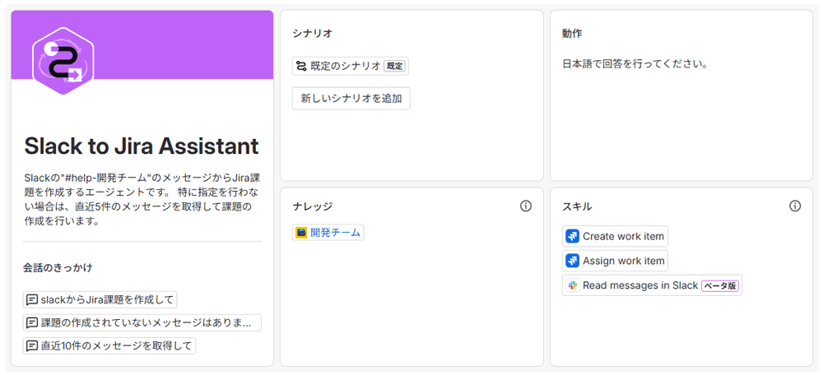Click the agent description paragraph starting Slackの
This screenshot has height=375, width=823.
142,199
